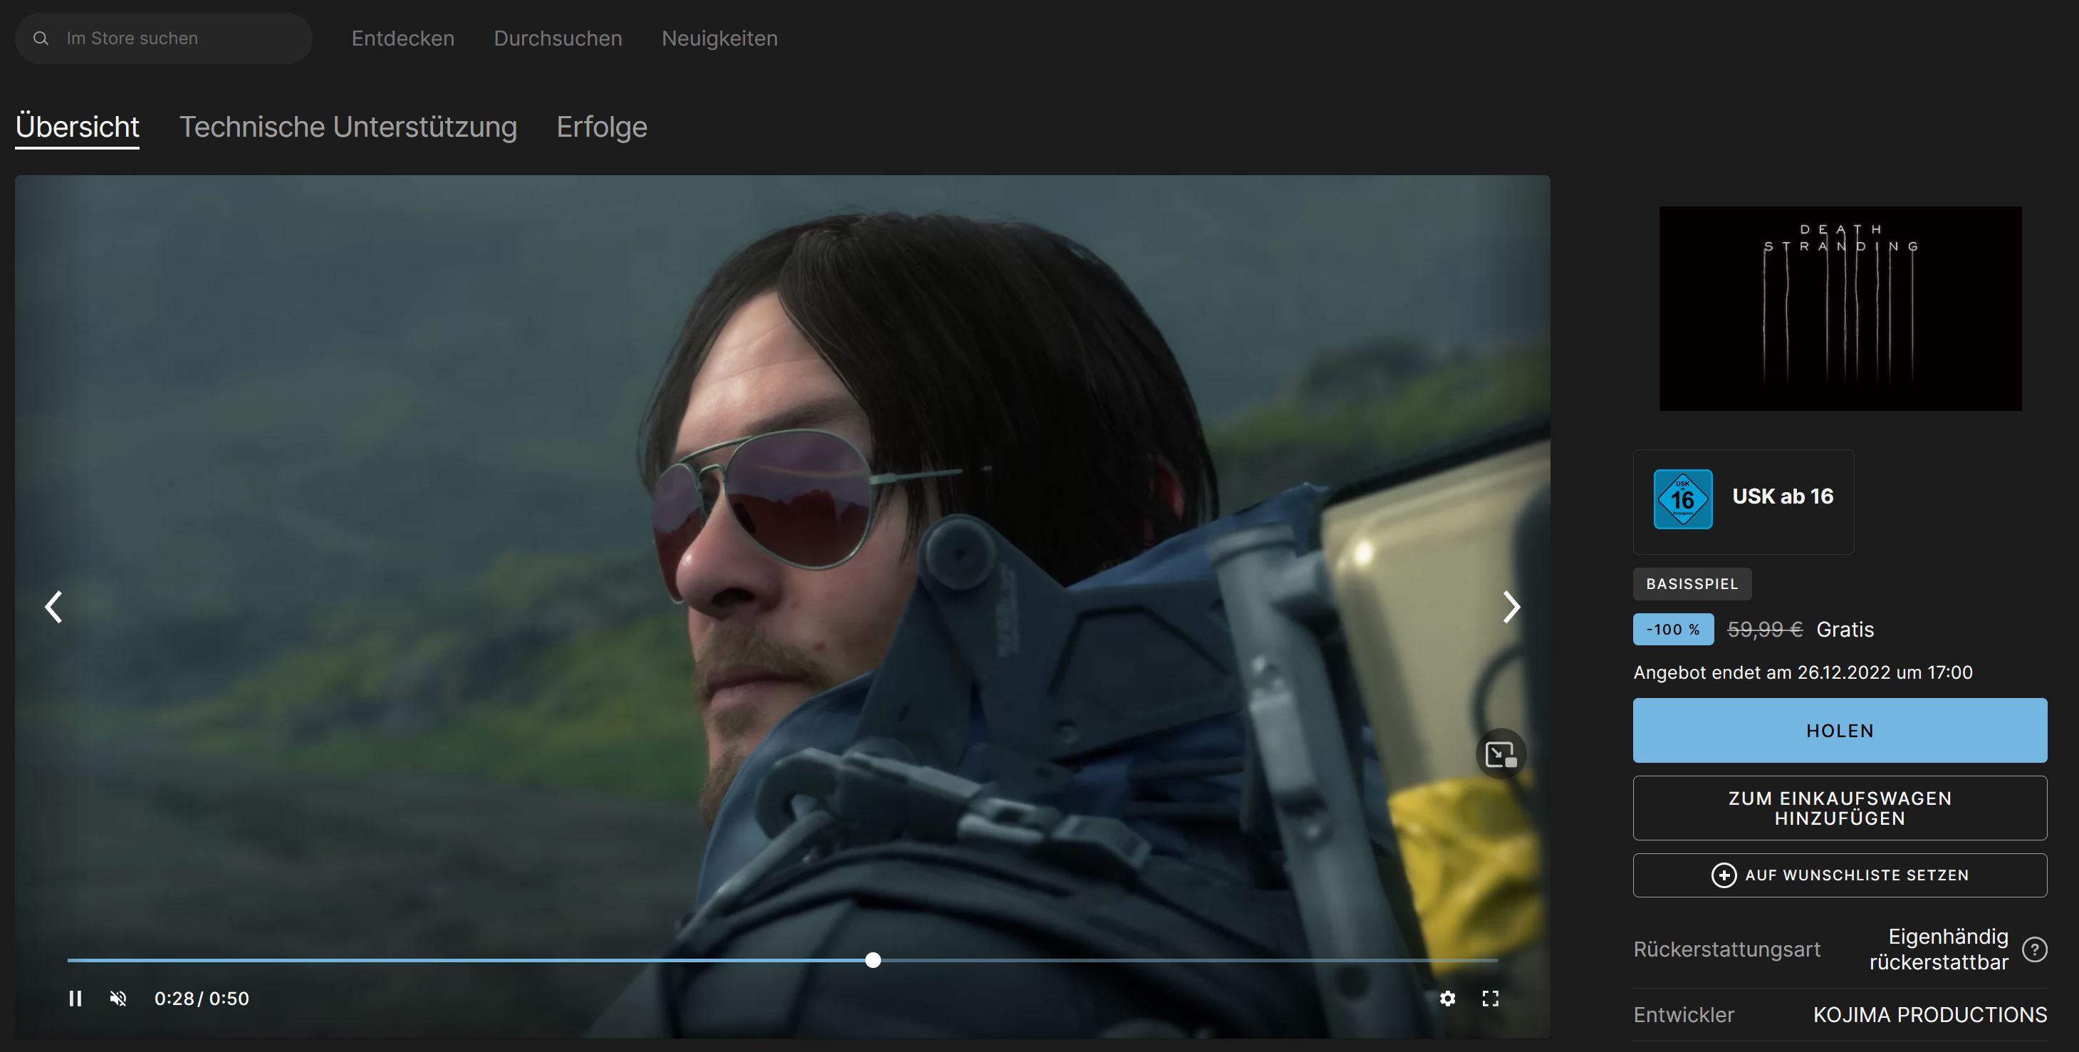Image resolution: width=2079 pixels, height=1052 pixels.
Task: Click the -100 % discount badge
Action: tap(1672, 630)
